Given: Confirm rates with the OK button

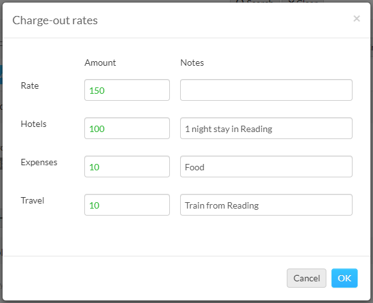Looking at the screenshot, I should coord(344,278).
